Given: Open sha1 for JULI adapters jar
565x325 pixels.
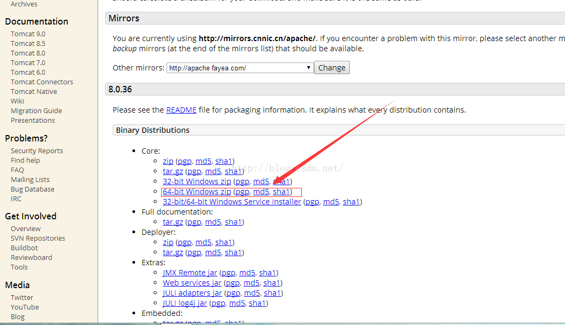Looking at the screenshot, I should point(272,293).
